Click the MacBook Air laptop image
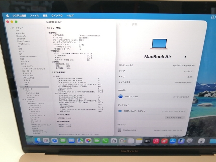The width and height of the screenshot is (216, 162). (159, 44)
